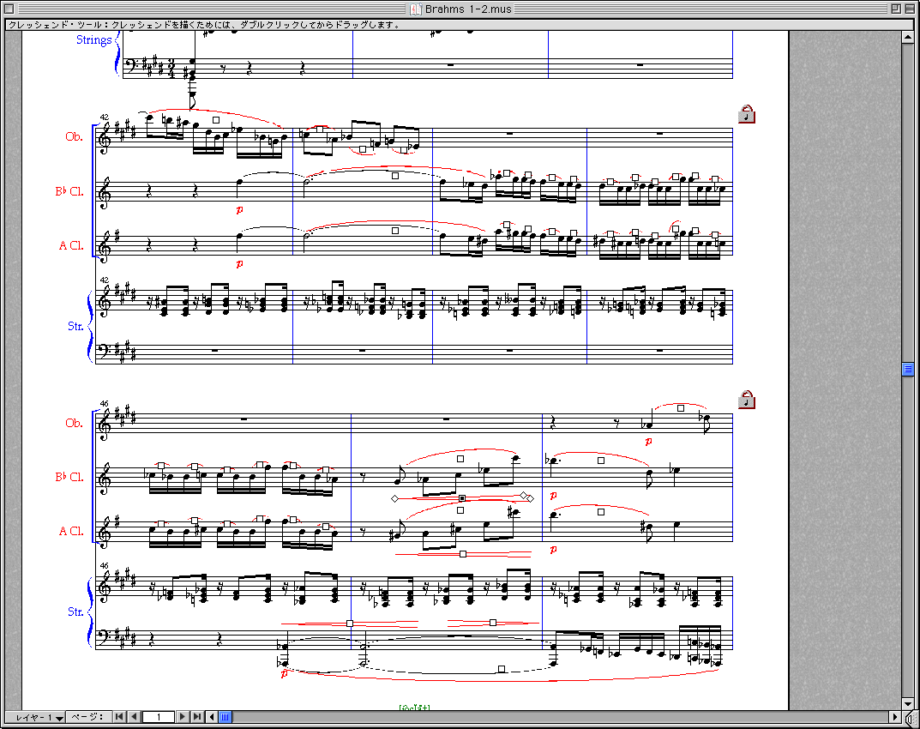
Task: Select the A Cl. crescendo handle in measure 47
Action: 463,554
